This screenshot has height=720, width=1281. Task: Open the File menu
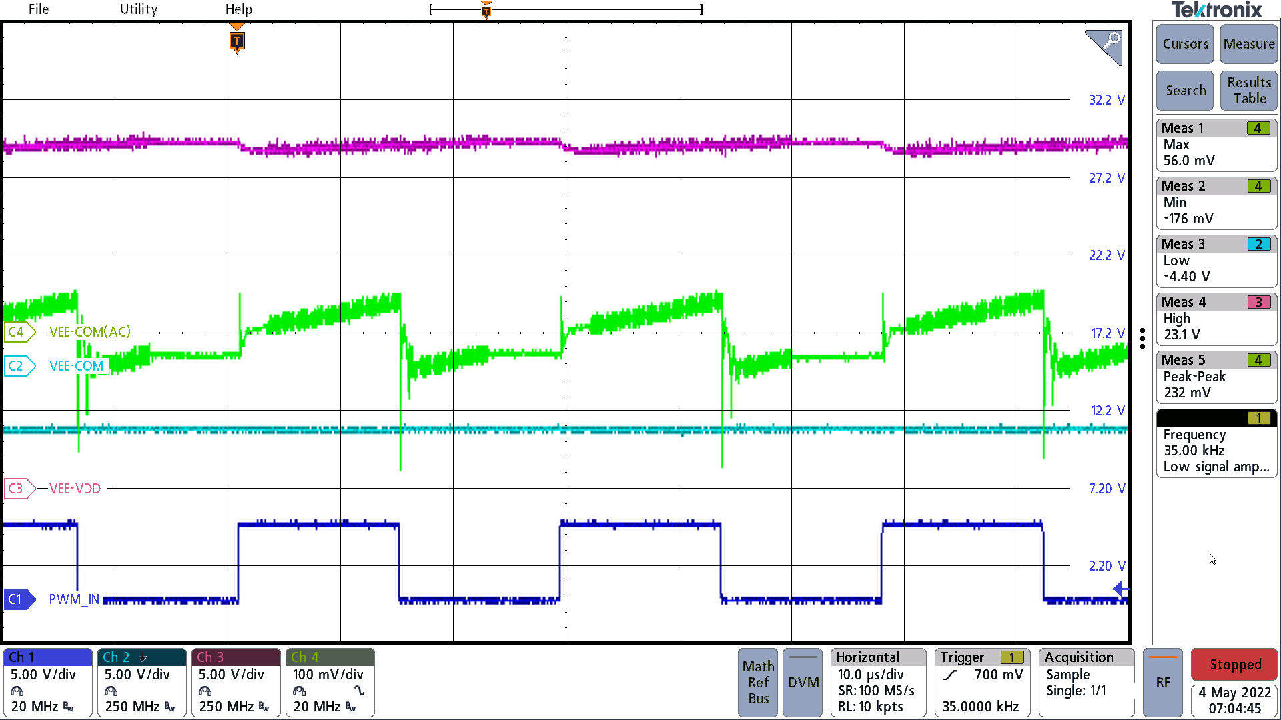pyautogui.click(x=38, y=9)
